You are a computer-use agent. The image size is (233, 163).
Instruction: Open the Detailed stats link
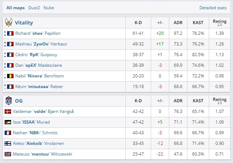[213, 7]
